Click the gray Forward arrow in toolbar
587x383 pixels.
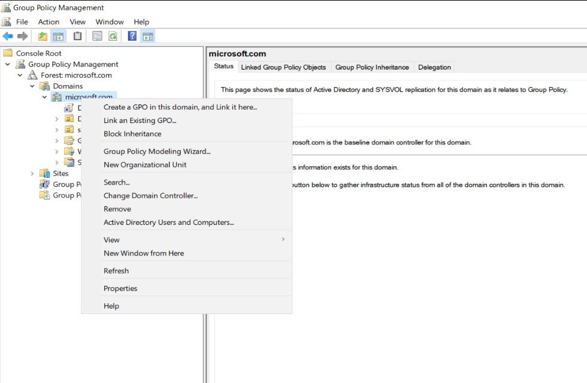coord(23,37)
